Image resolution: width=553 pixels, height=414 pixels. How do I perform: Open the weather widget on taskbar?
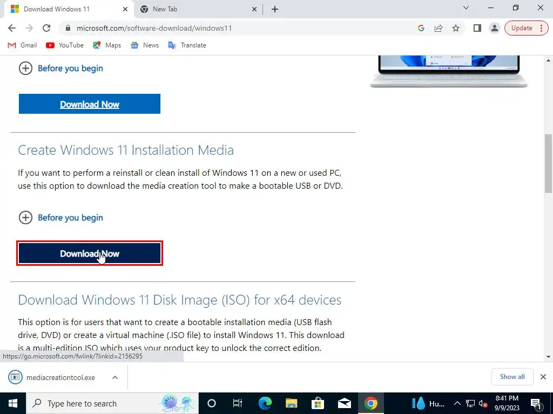pyautogui.click(x=428, y=403)
